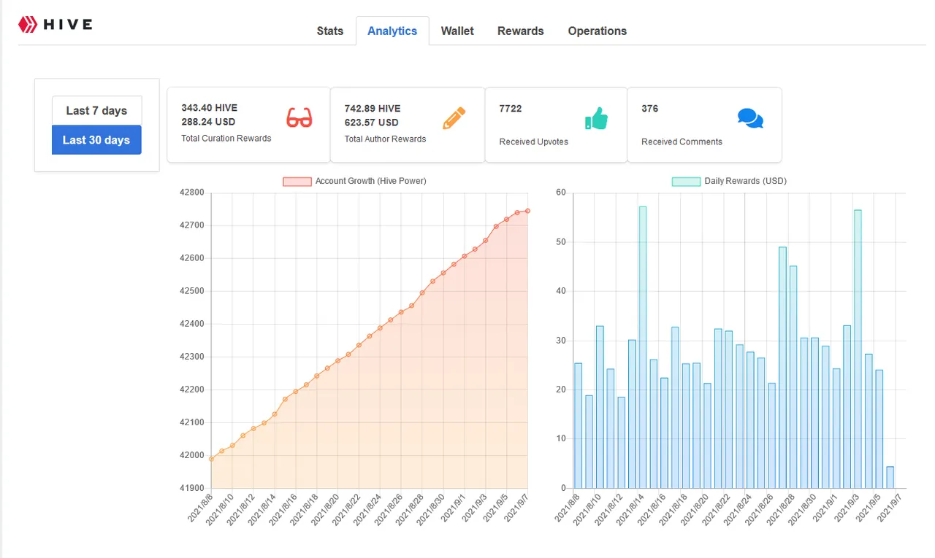
Task: Click the glasses curation rewards icon
Action: point(299,117)
